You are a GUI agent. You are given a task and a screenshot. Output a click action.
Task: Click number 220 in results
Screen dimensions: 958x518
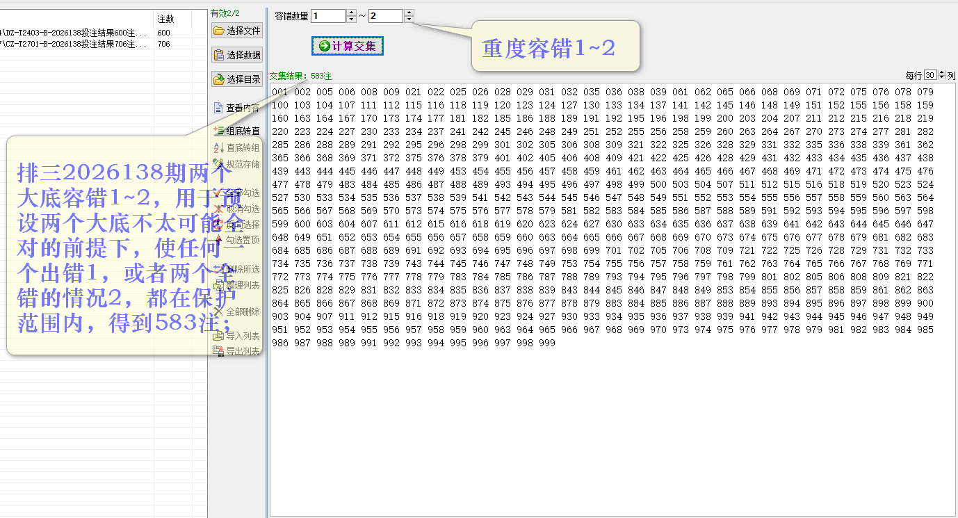click(x=279, y=131)
